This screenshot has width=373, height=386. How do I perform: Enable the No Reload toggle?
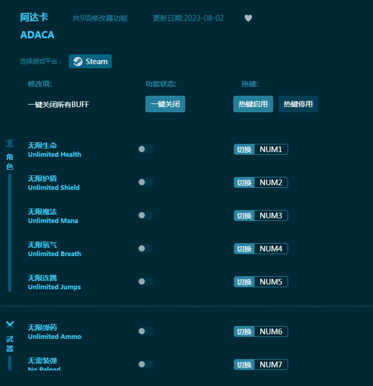click(x=145, y=364)
